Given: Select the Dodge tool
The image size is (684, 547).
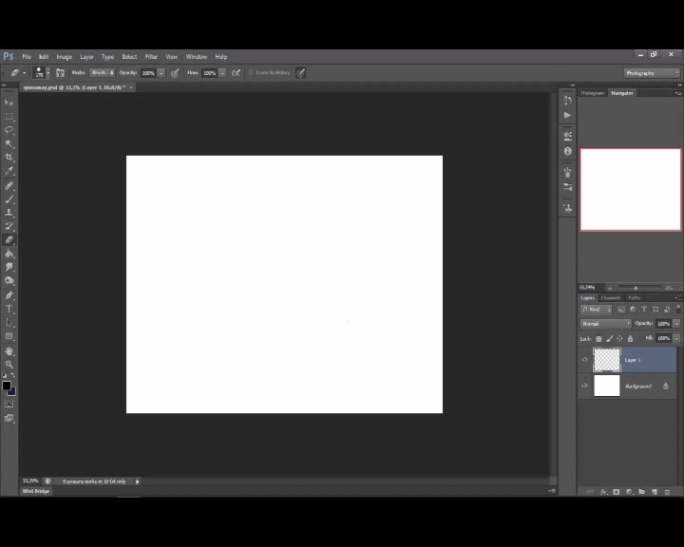Looking at the screenshot, I should pos(9,280).
